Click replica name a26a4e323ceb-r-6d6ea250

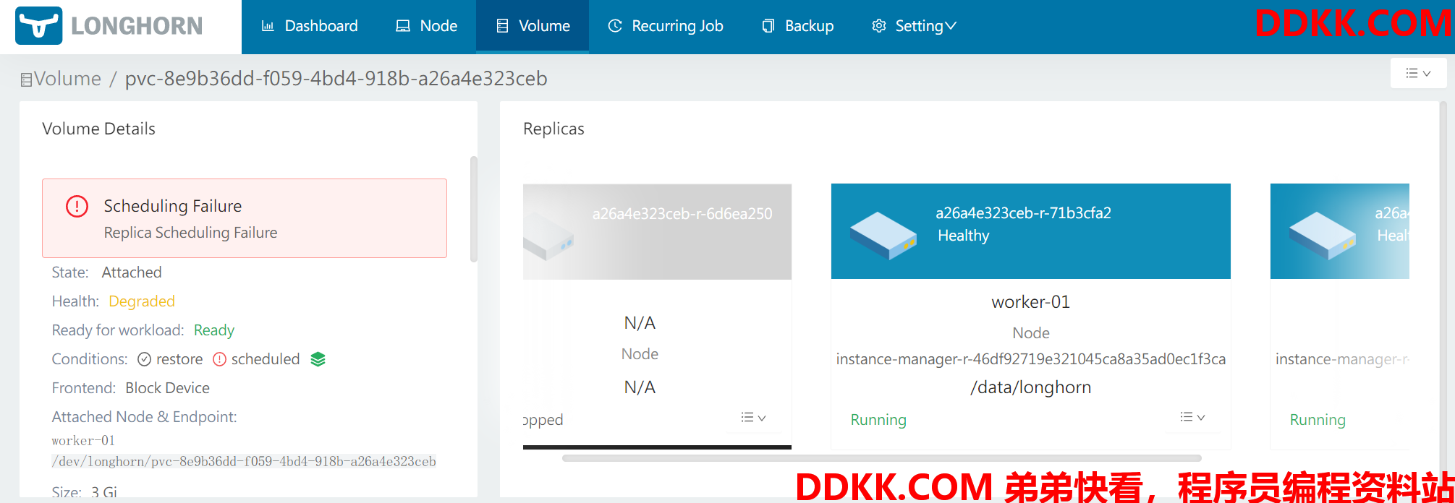pos(682,214)
